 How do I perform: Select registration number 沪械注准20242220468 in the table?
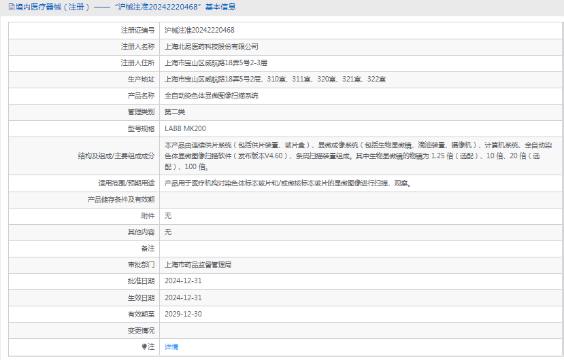(199, 30)
